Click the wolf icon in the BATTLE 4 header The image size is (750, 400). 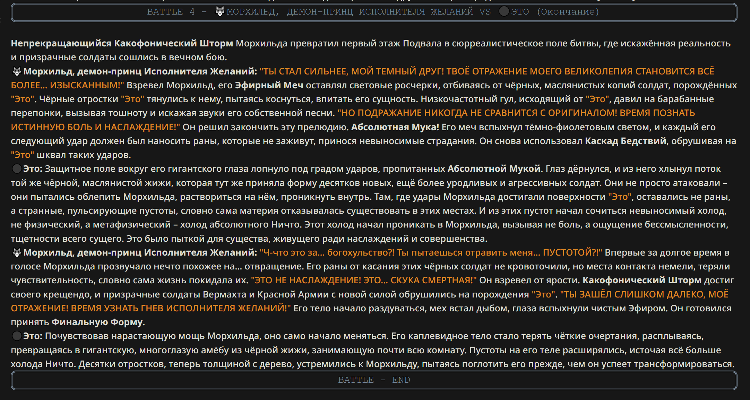pyautogui.click(x=220, y=11)
